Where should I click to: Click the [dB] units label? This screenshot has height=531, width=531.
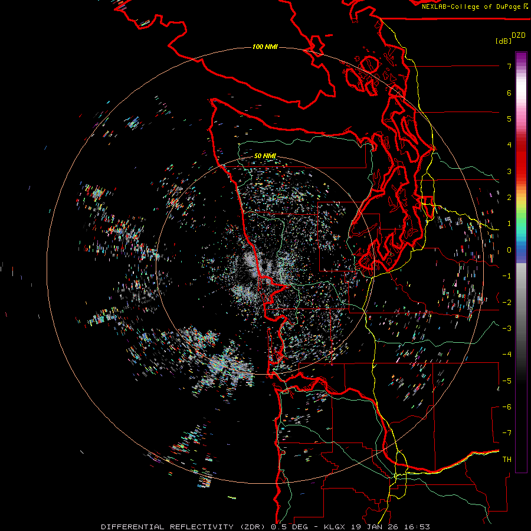pyautogui.click(x=503, y=41)
